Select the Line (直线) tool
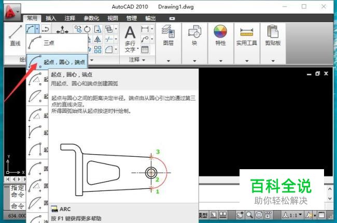This screenshot has width=337, height=223. [15, 36]
